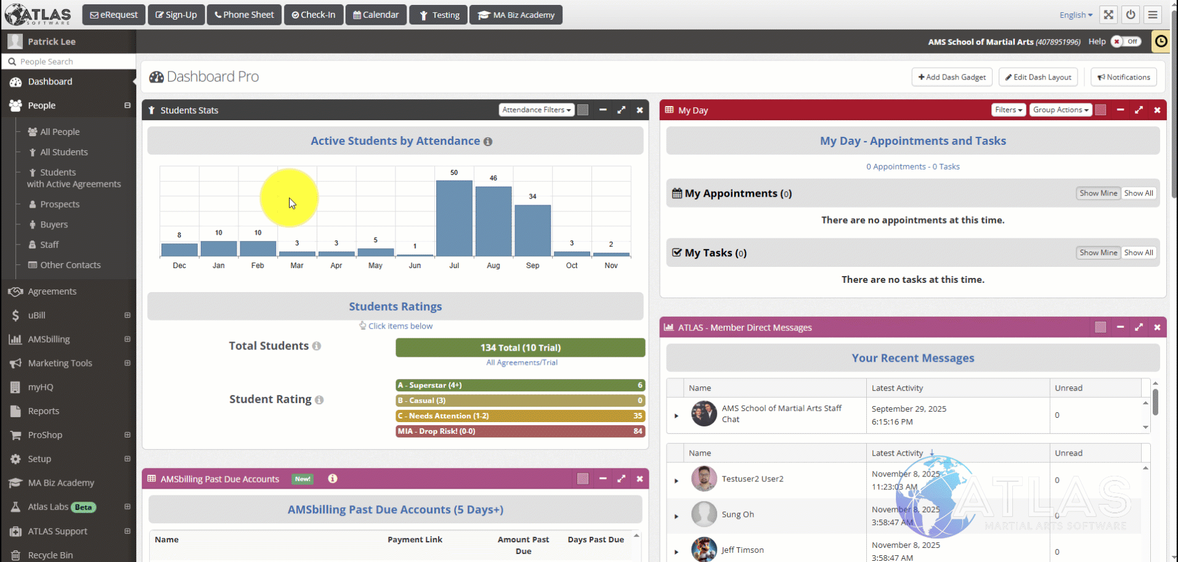
Task: Click info icon next to Total Students
Action: point(317,346)
